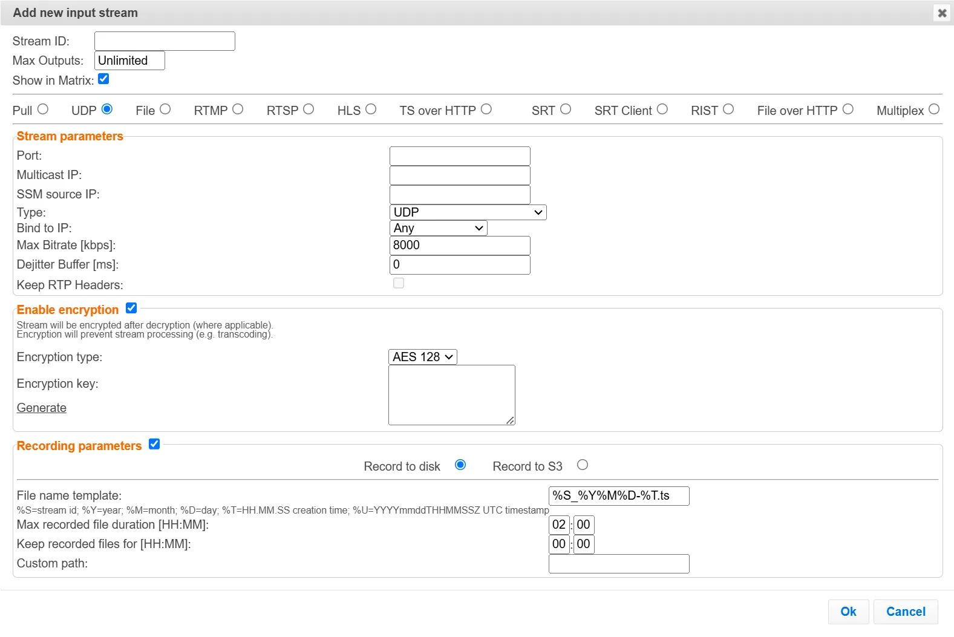
Task: Select the File input type radio button
Action: coord(165,109)
